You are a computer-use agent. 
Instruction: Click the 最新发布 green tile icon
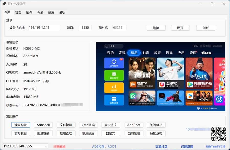[114, 74]
